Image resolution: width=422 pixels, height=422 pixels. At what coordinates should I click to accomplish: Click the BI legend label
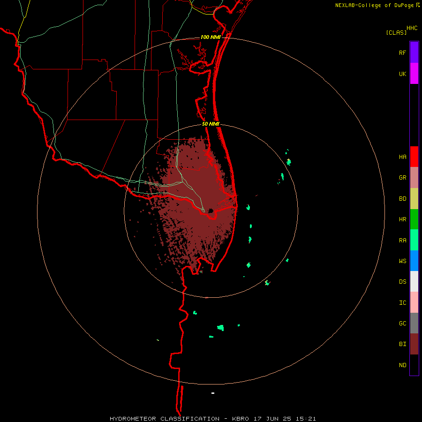(403, 344)
